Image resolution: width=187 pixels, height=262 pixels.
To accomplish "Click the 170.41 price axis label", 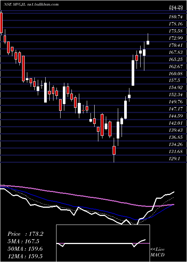I will click(176, 45).
